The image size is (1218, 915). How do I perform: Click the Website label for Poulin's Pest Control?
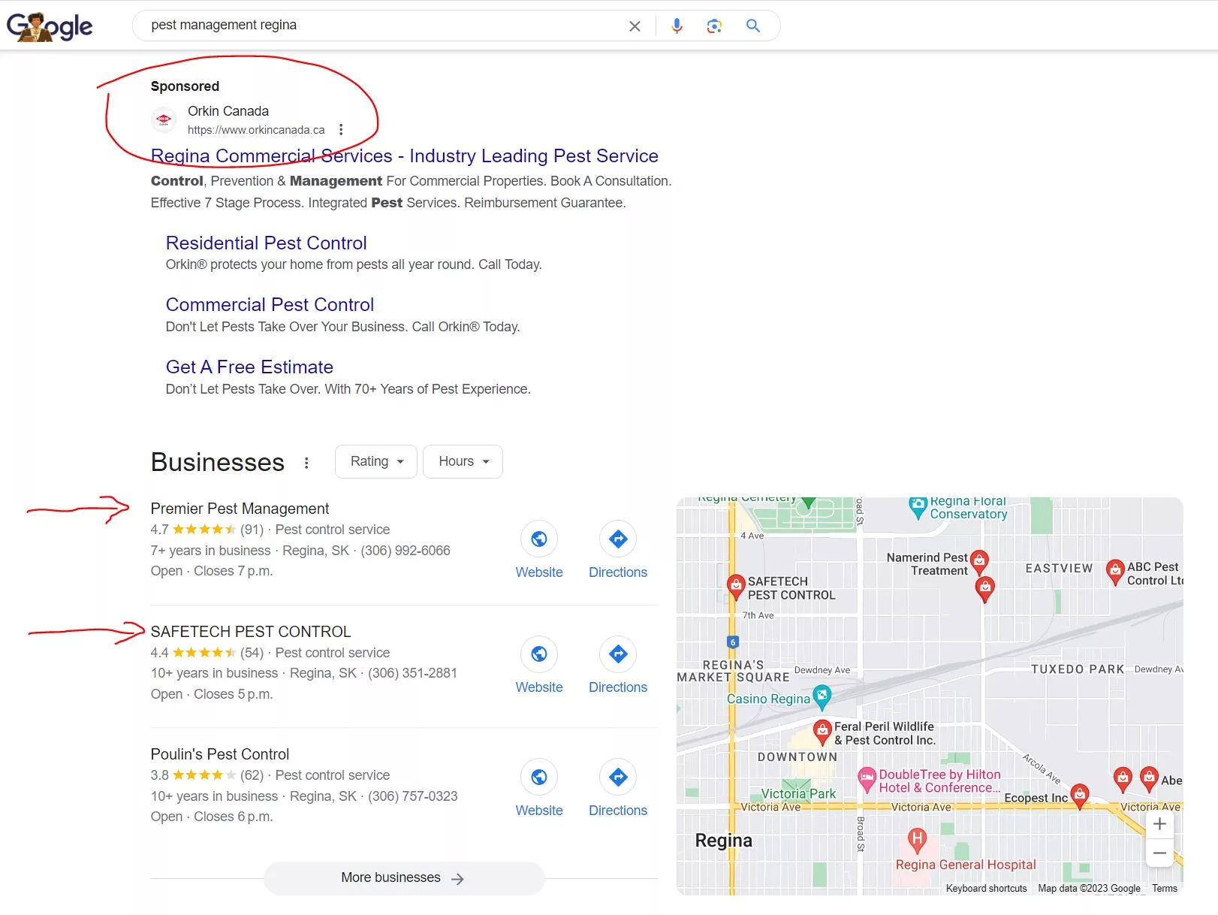(x=539, y=811)
